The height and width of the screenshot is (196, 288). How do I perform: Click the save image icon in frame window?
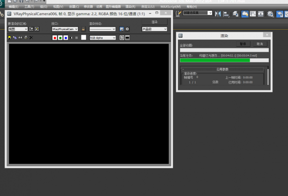(x=10, y=38)
